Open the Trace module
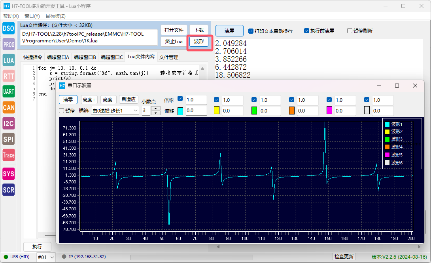Viewport: 431px width, 263px height. 9,155
